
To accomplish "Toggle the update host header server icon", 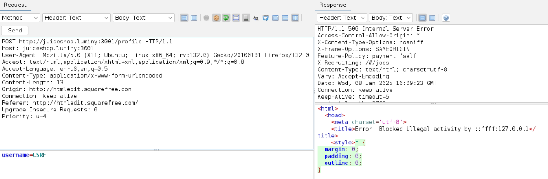I will pos(246,18).
